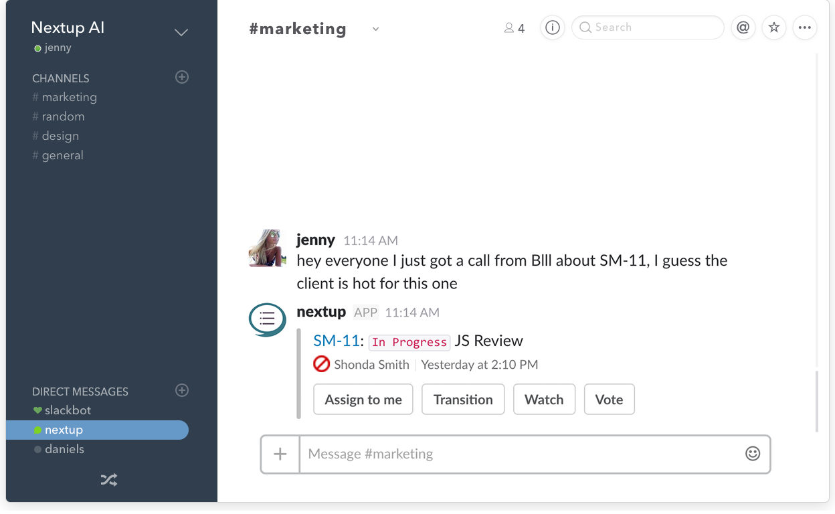Open the emoji picker smiley
Image resolution: width=835 pixels, height=514 pixels.
point(753,454)
